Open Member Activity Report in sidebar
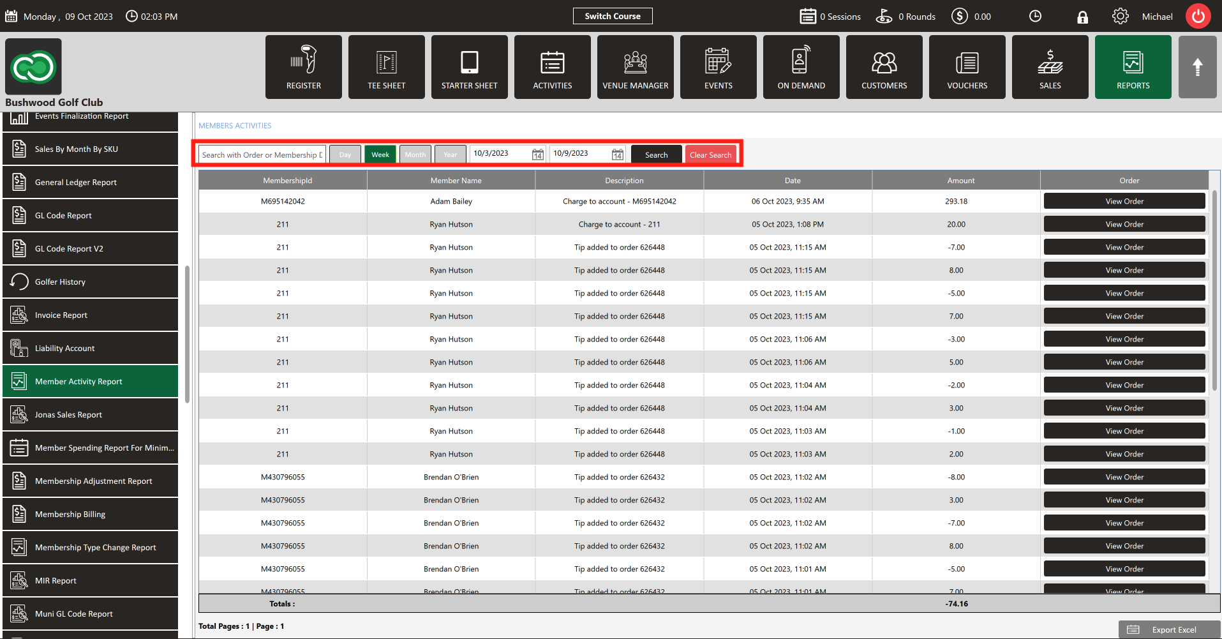1222x639 pixels. 91,381
